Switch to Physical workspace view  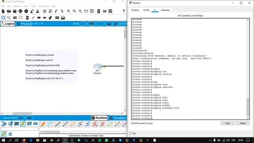click(x=24, y=24)
